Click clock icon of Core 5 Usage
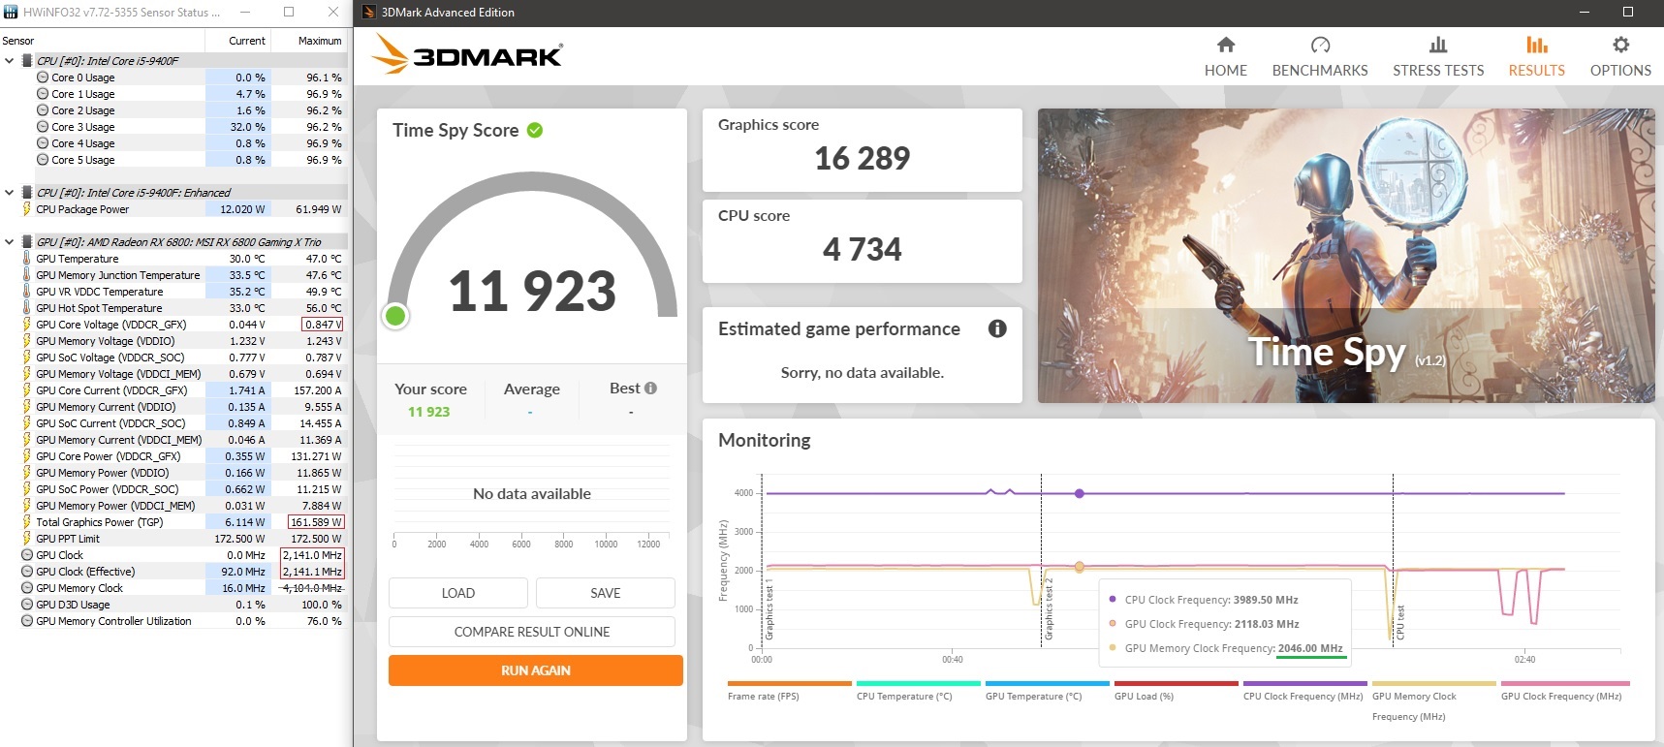1664x747 pixels. click(x=43, y=160)
